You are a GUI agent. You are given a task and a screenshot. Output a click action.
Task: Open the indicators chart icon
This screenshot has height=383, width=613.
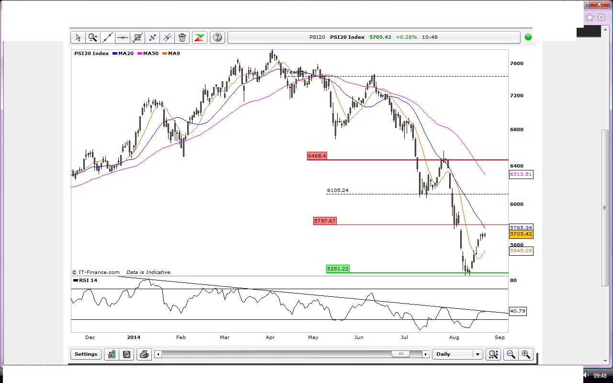(x=137, y=37)
